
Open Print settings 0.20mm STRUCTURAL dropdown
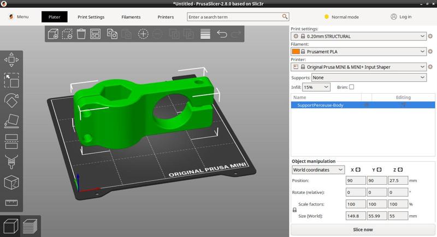[x=358, y=36]
